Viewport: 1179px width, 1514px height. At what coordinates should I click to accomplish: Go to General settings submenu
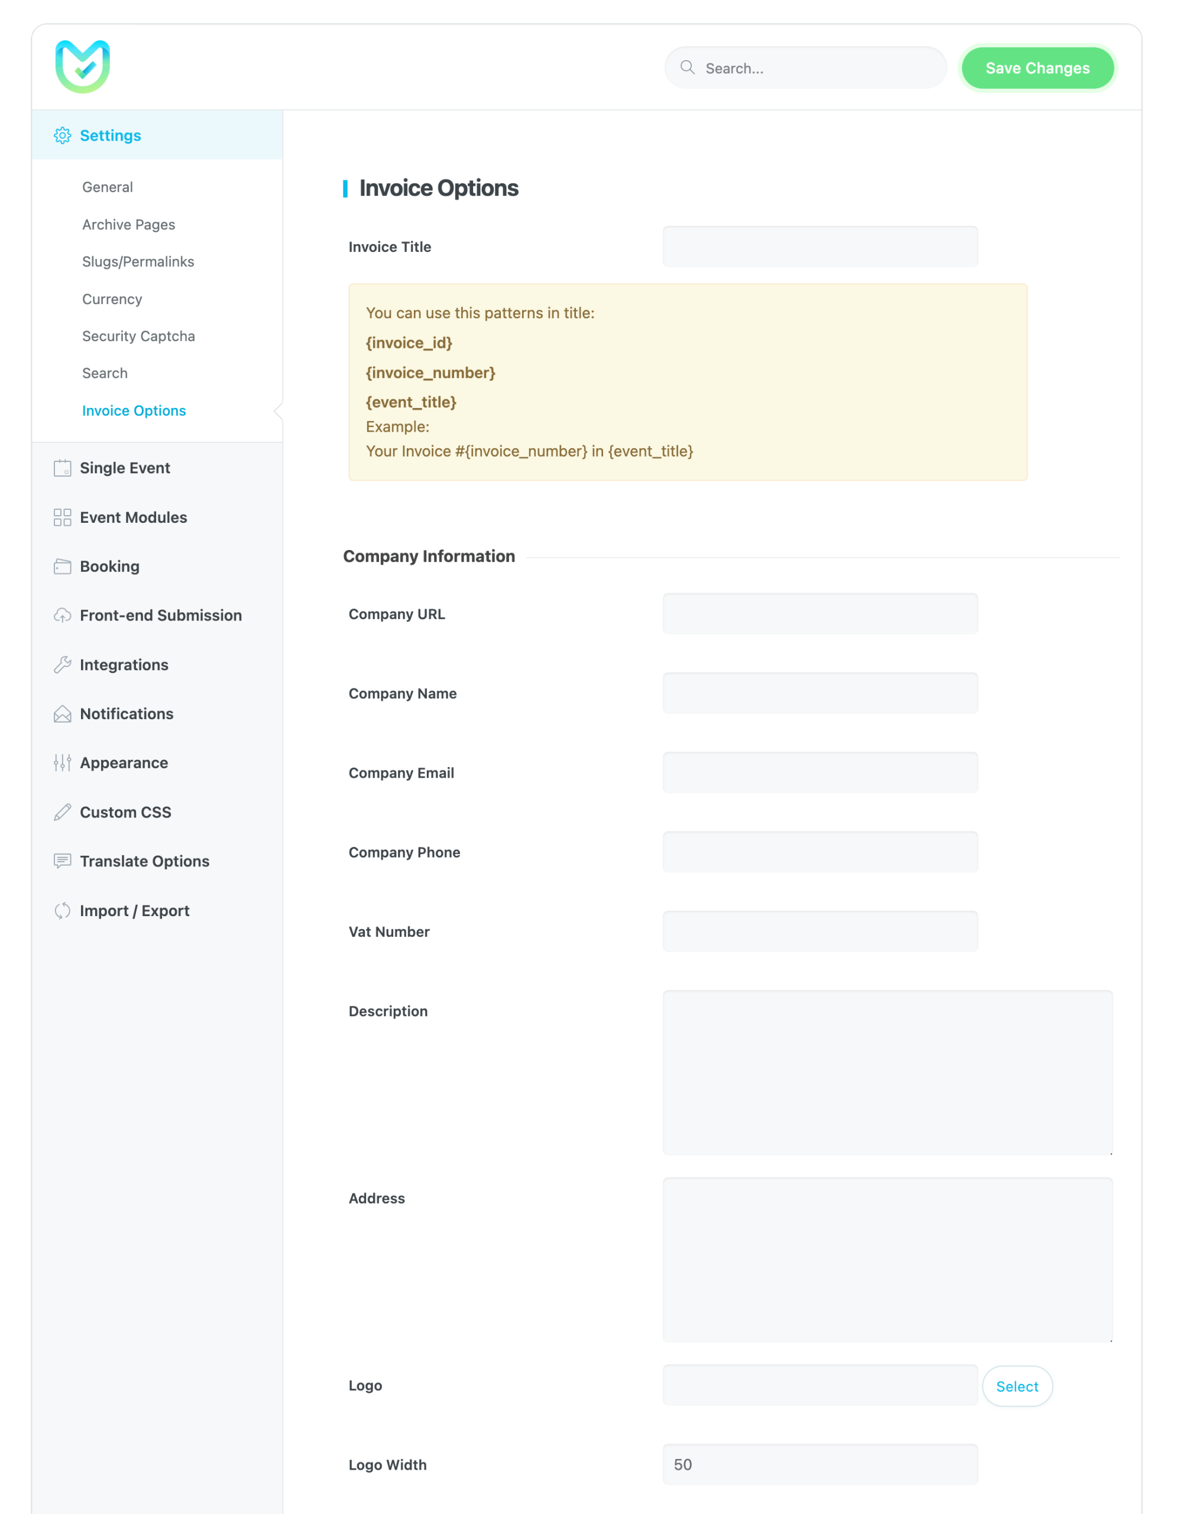click(x=108, y=187)
